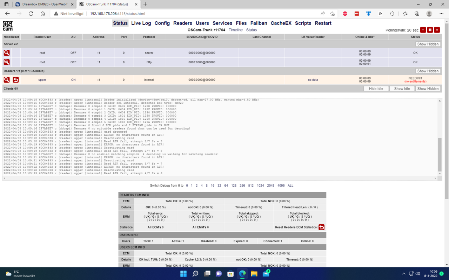Toggle Show Idle clients button
The width and height of the screenshot is (449, 280).
click(402, 89)
